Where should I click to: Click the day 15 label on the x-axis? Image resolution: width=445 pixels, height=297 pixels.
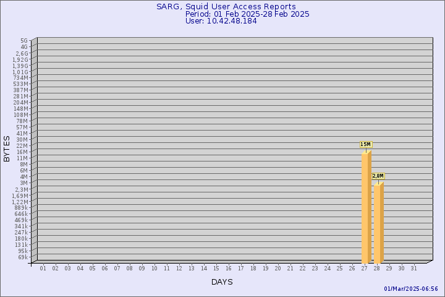pyautogui.click(x=216, y=269)
